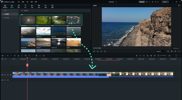Click the delete trash icon in timeline toolbar
Image resolution: width=182 pixels, height=100 pixels.
(15, 55)
